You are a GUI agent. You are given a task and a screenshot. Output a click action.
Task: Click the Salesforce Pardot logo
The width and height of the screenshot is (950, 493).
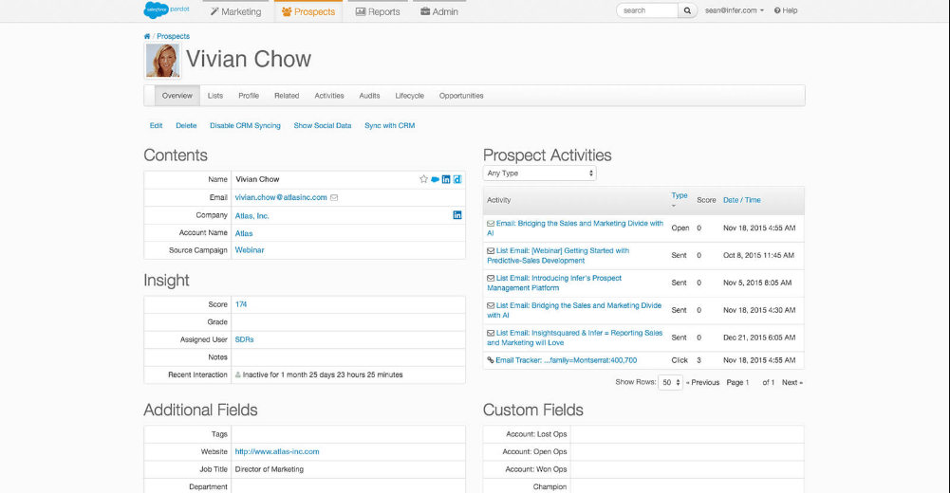[x=167, y=10]
